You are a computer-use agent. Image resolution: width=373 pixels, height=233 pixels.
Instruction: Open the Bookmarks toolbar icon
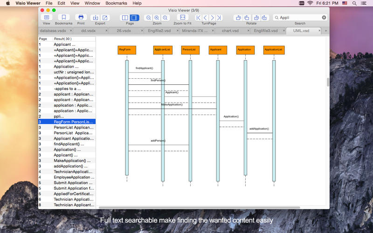63,17
